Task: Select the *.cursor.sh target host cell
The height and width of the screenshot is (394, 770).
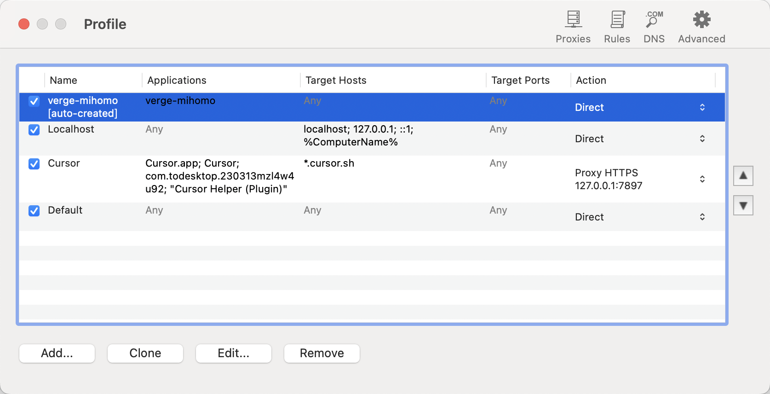Action: [329, 163]
